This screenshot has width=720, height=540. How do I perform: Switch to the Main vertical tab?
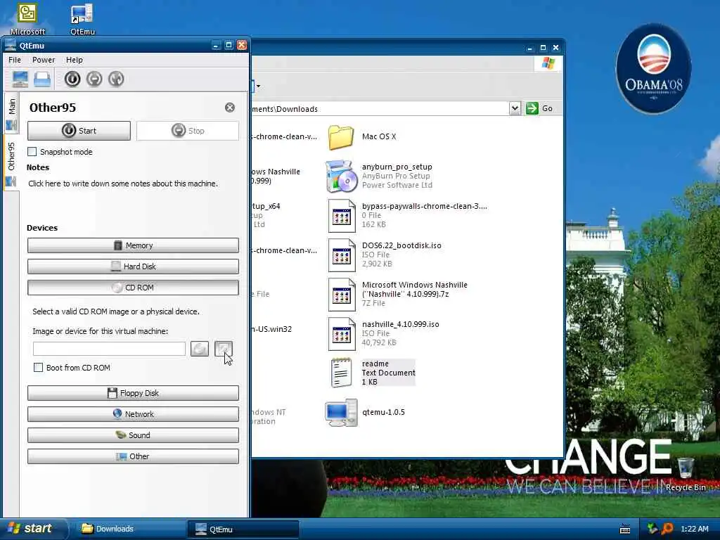click(11, 113)
